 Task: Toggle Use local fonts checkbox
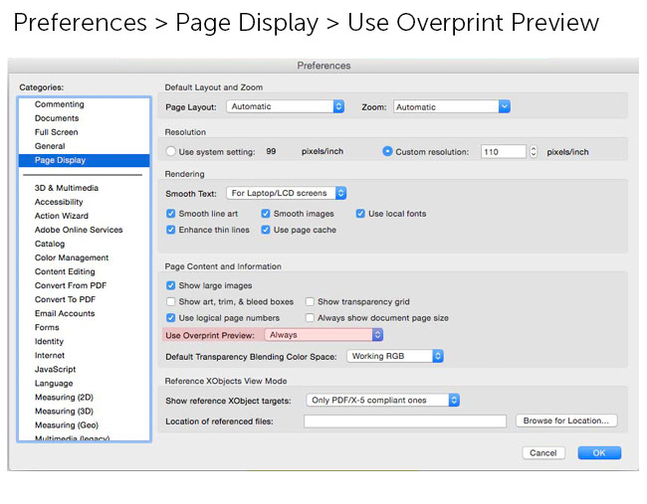point(360,214)
